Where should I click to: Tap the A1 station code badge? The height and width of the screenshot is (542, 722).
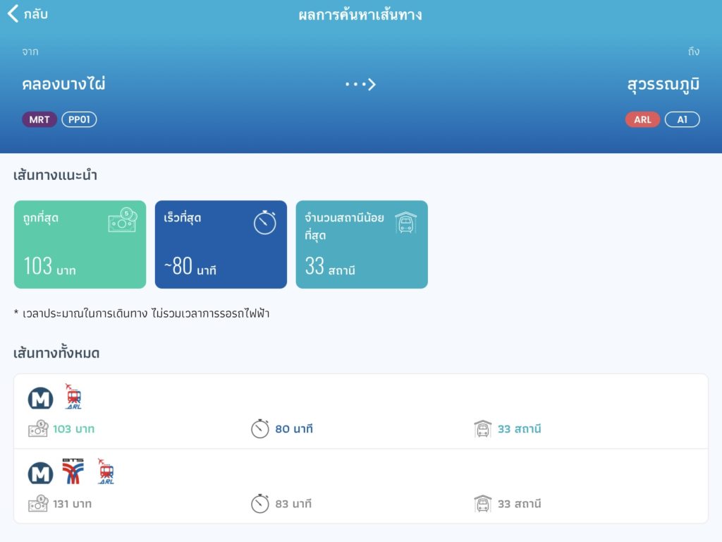point(682,120)
